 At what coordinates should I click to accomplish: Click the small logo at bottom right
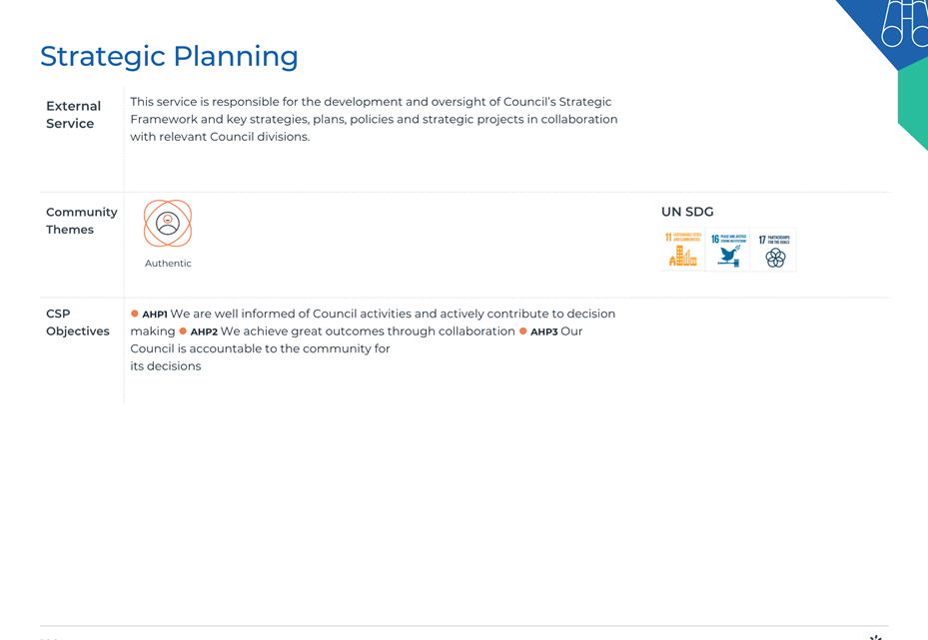[x=876, y=638]
